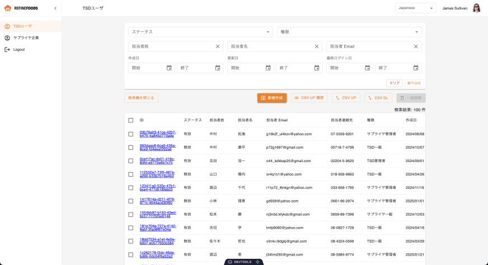
Task: Select Logout from the sidebar
Action: pos(19,49)
